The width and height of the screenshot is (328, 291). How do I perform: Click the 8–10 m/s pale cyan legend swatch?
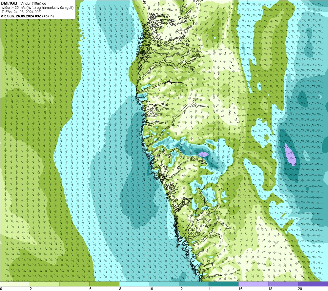[134, 284]
